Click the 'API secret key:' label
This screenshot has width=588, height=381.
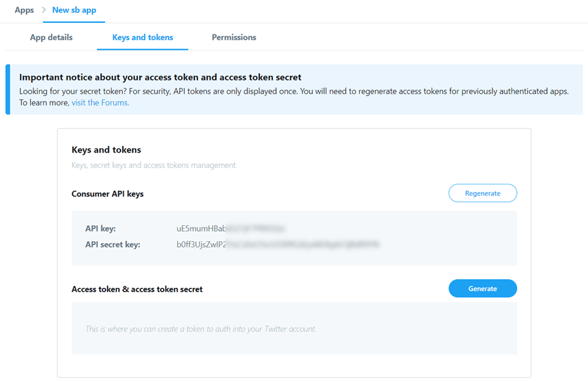pos(112,244)
